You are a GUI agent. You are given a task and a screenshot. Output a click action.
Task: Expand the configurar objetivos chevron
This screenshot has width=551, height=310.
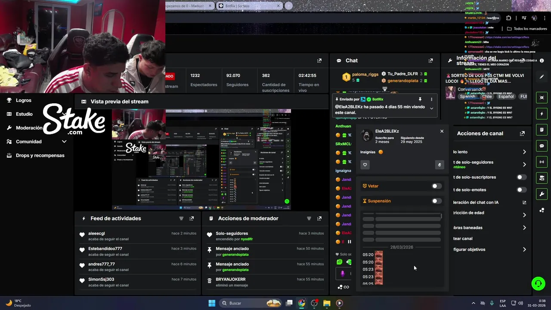[x=524, y=250]
